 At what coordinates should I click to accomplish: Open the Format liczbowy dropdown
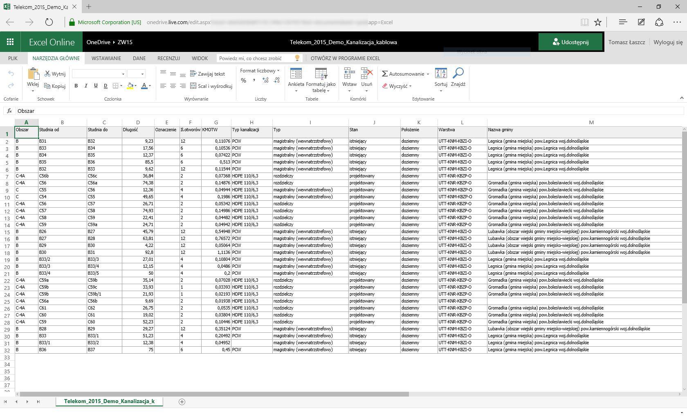(x=260, y=71)
